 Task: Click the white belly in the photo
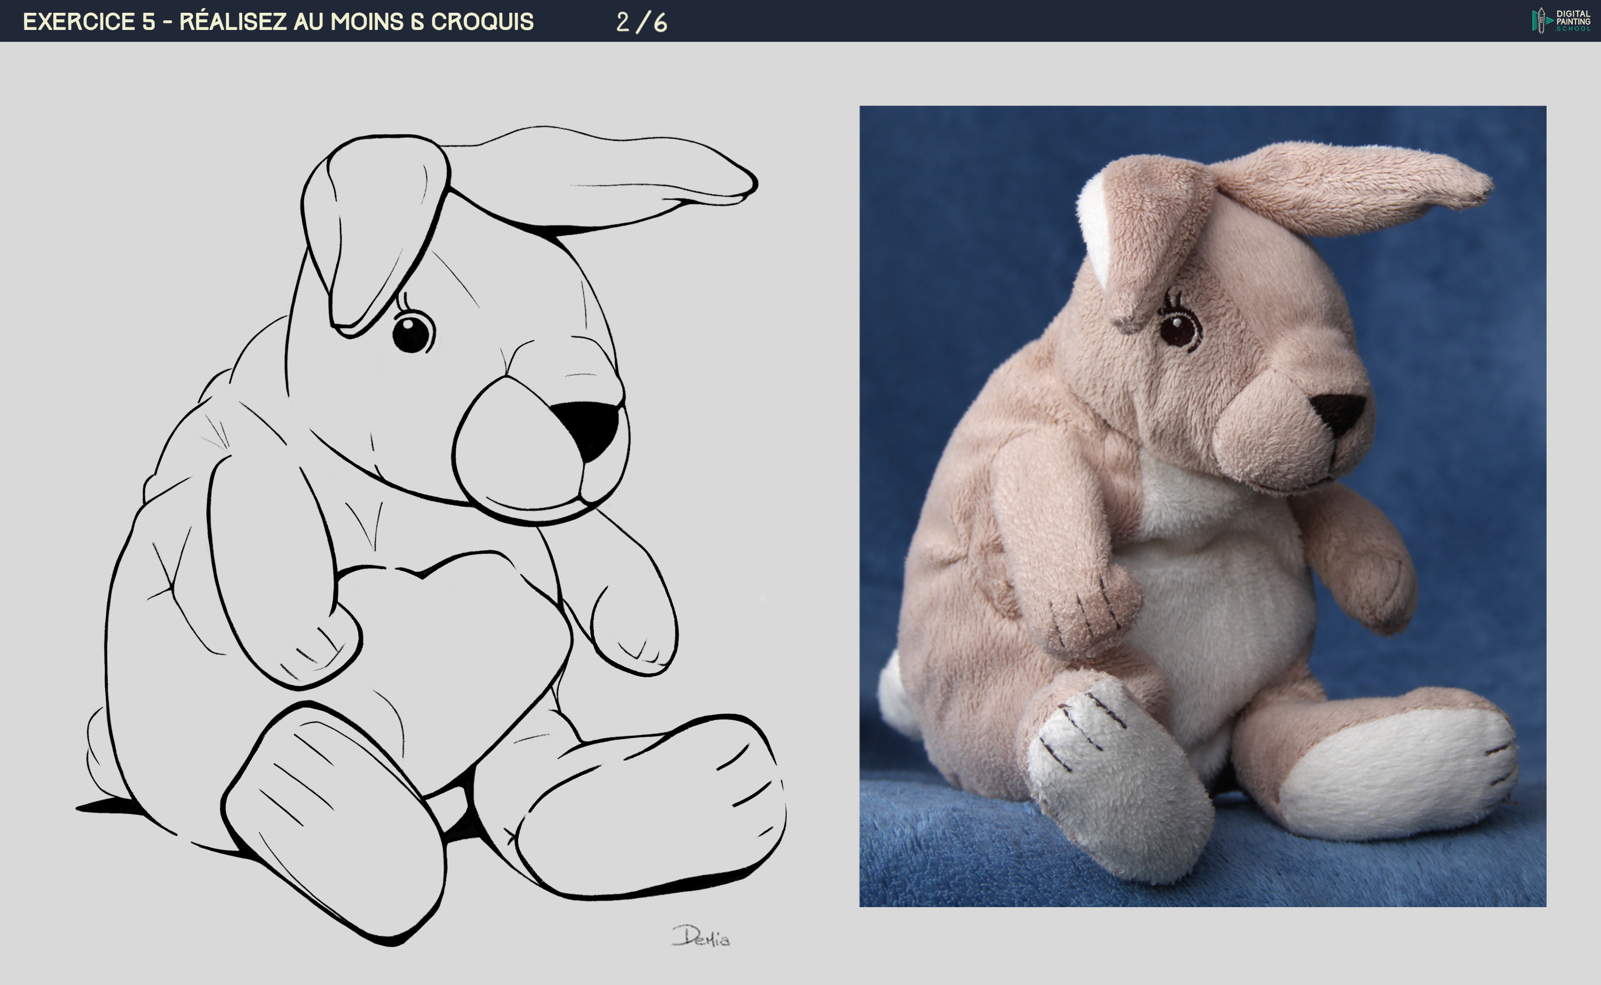coord(1219,599)
